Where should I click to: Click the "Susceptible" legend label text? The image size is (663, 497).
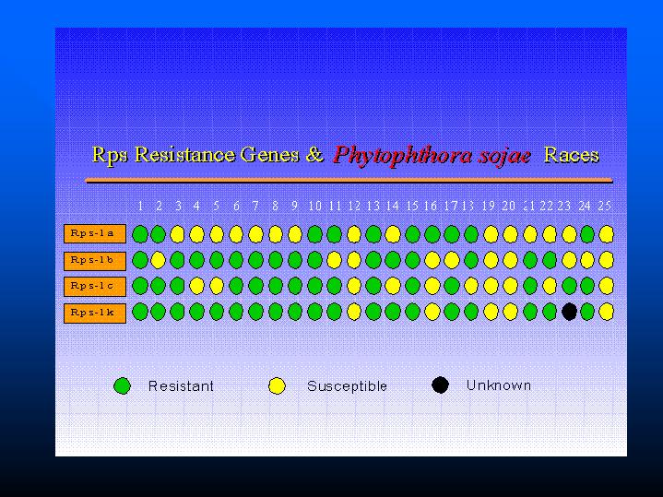point(347,386)
